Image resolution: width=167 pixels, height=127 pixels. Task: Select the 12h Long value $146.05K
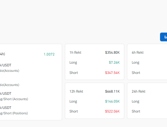click(112, 101)
